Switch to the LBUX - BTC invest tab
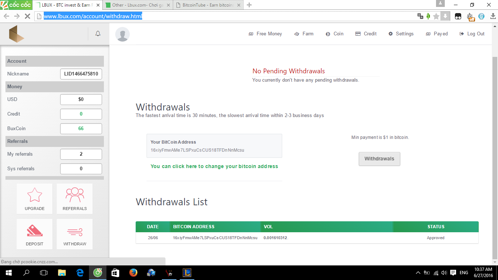Screen dimensions: 498x280 [67, 5]
